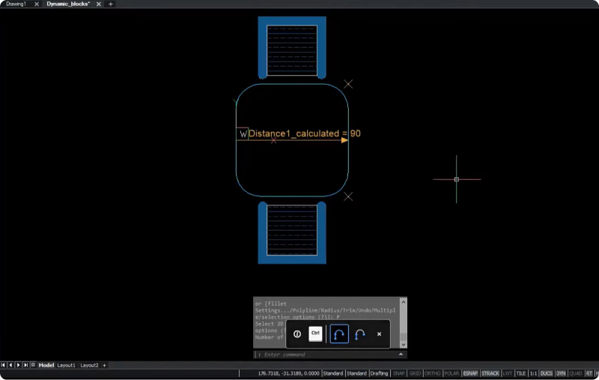Switch to the Drawing1 tab
The width and height of the screenshot is (599, 380).
tap(16, 4)
